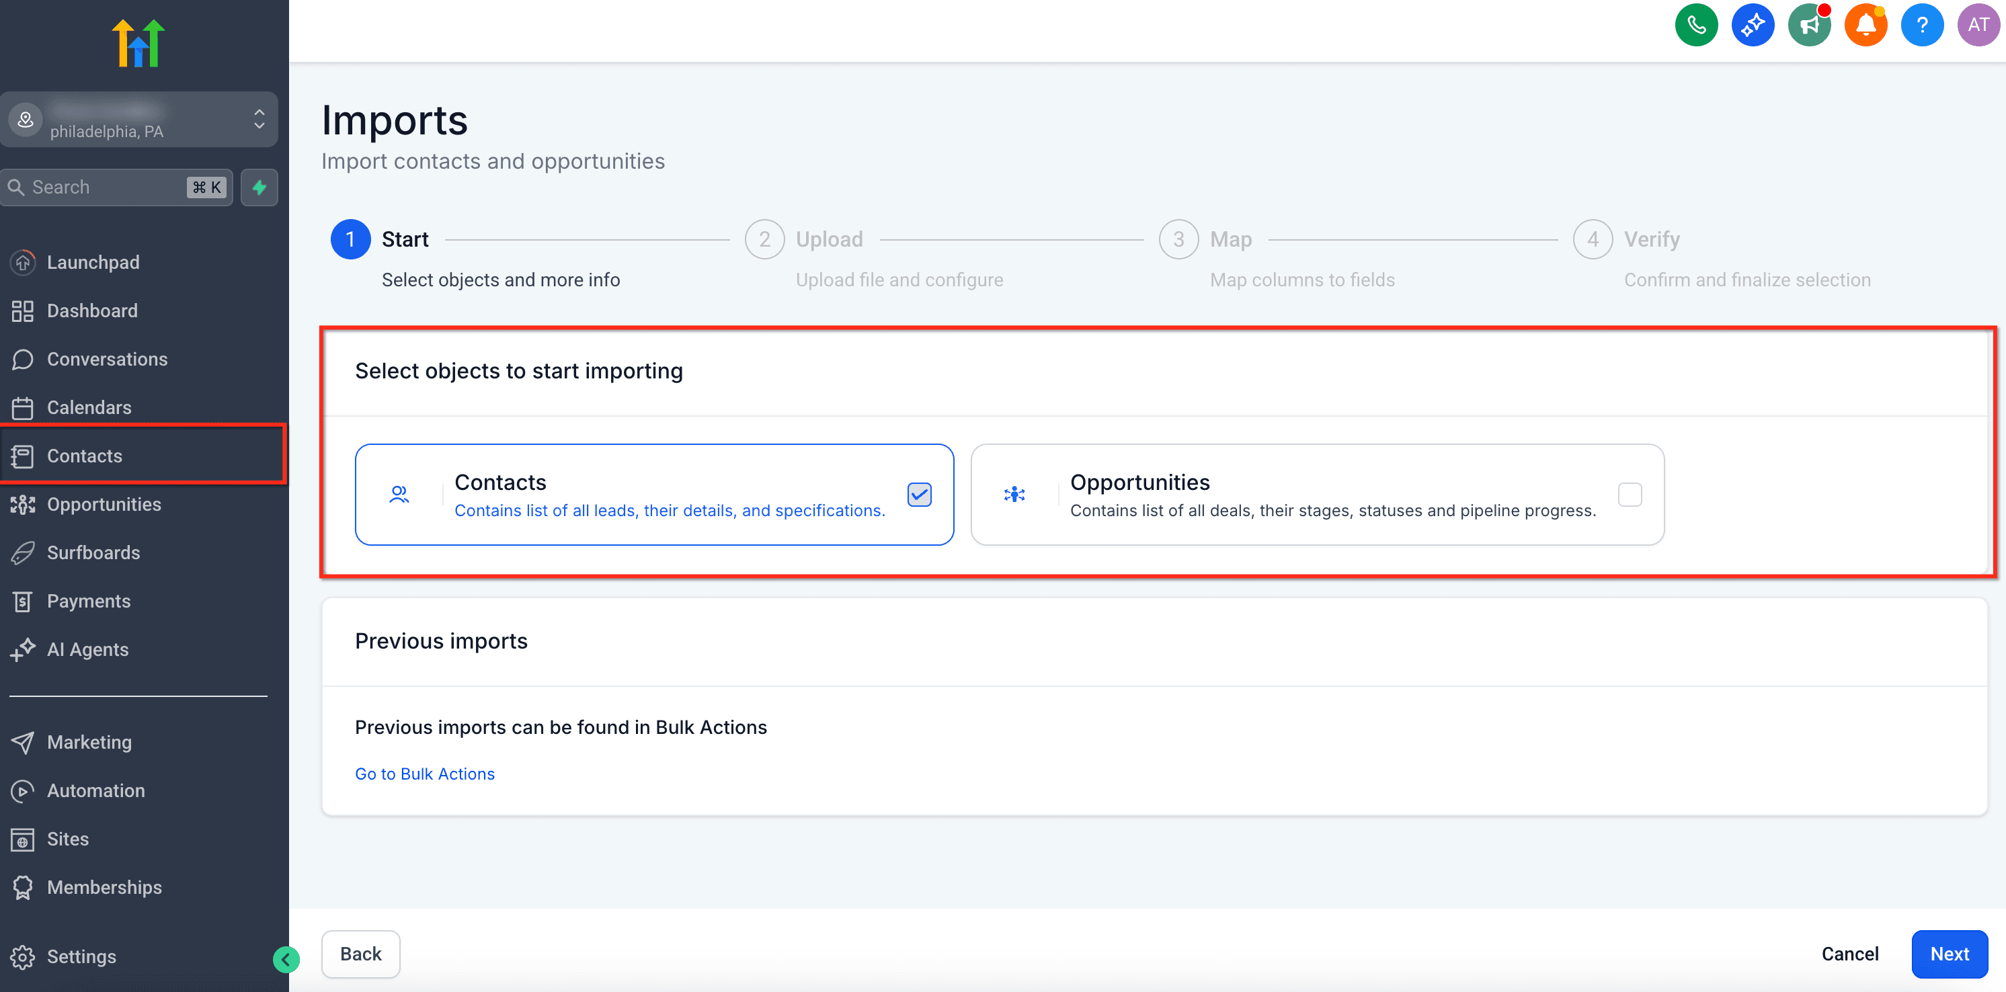Go to Automation in sidebar
The image size is (2006, 992).
[x=95, y=790]
